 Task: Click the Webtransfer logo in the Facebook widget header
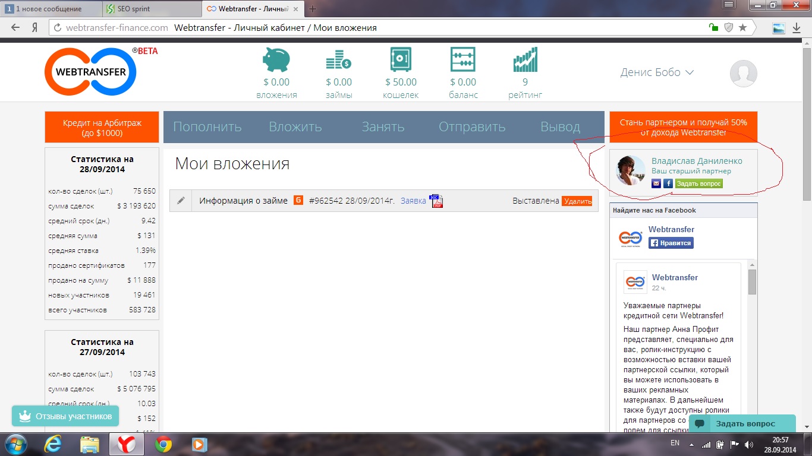(630, 238)
